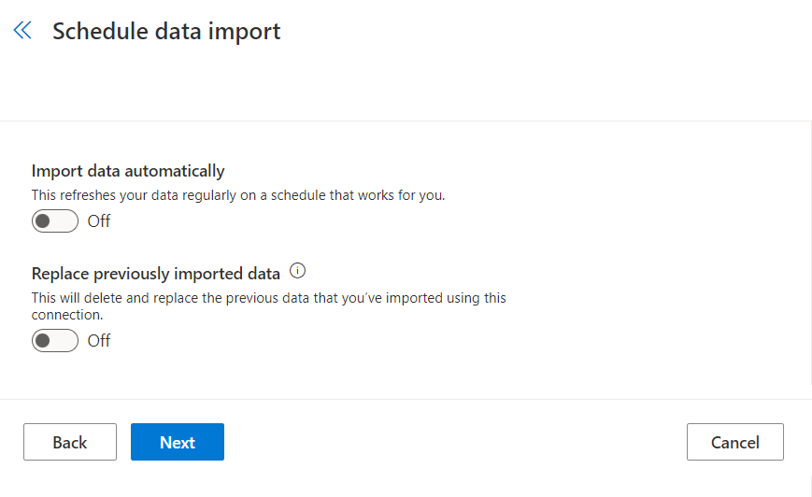Select the "Import data automatically" label text

pos(128,171)
